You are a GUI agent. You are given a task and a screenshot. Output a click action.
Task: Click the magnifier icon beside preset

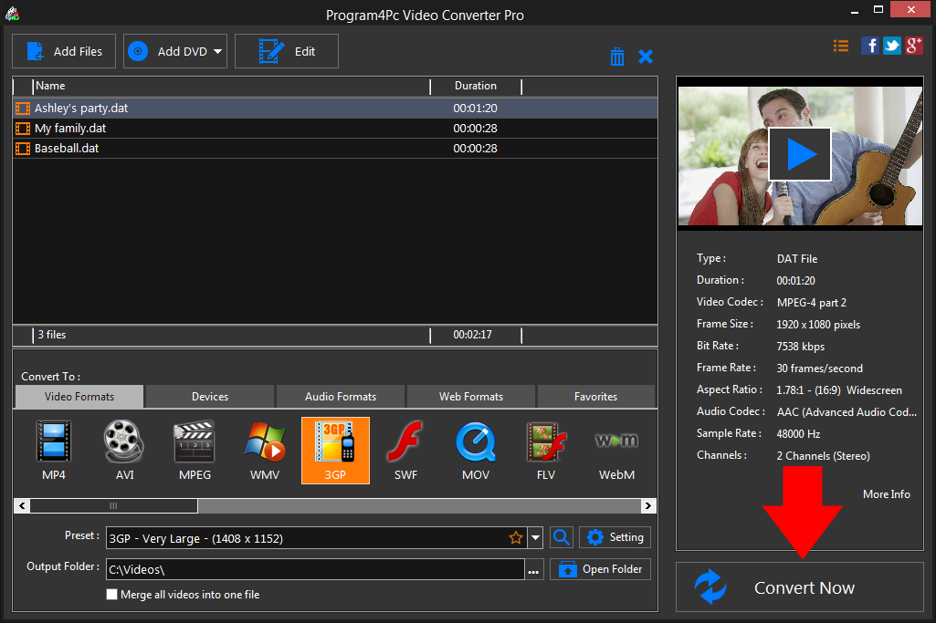562,538
